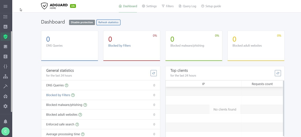Open the Settings menu in the top navigation
The width and height of the screenshot is (301, 137).
(x=149, y=6)
